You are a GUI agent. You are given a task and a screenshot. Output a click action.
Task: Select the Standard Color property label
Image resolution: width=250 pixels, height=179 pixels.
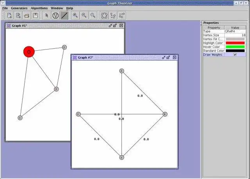pyautogui.click(x=214, y=51)
